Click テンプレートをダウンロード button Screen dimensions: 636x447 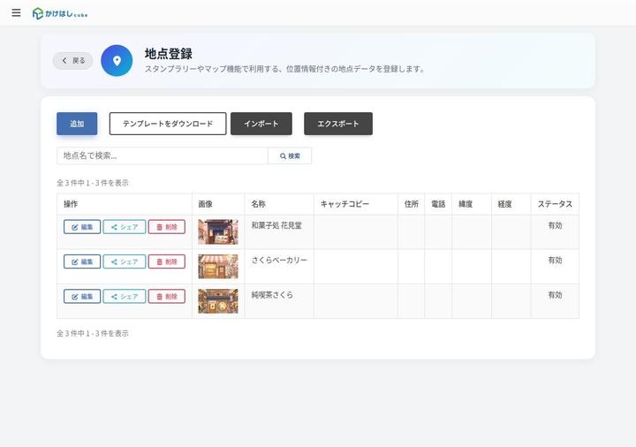[x=168, y=124]
